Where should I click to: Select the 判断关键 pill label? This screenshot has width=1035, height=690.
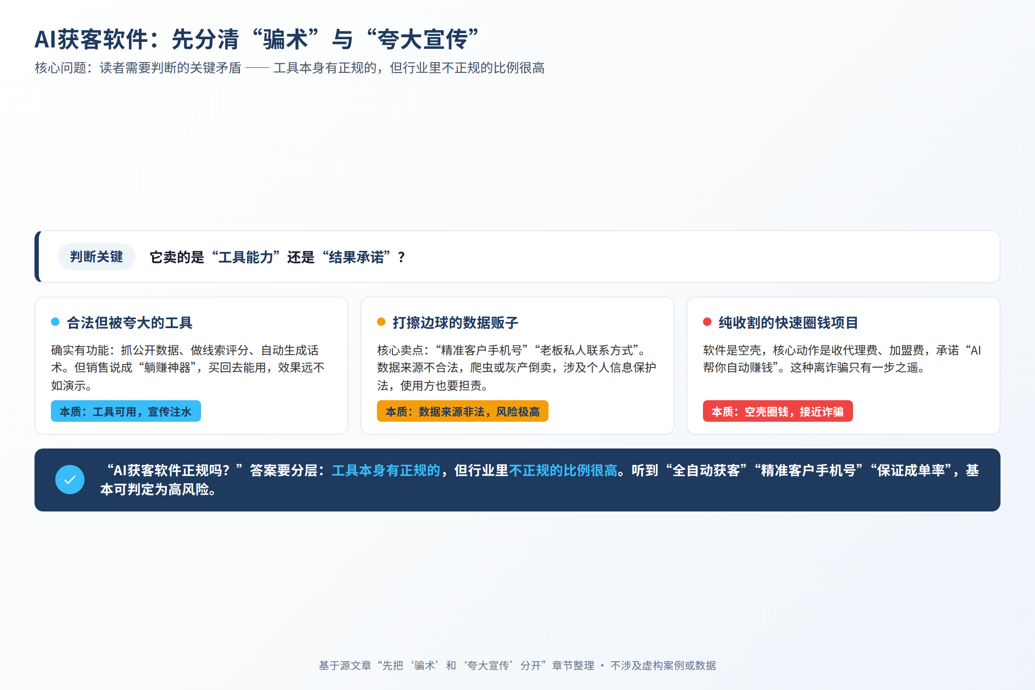click(96, 257)
